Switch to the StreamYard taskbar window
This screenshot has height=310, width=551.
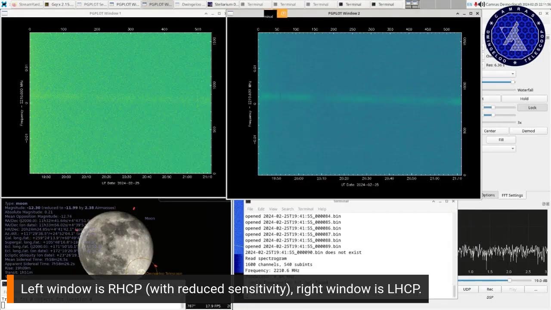[27, 4]
